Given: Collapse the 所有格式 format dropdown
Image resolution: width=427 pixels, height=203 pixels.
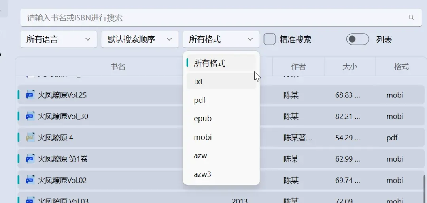Looking at the screenshot, I should point(221,39).
